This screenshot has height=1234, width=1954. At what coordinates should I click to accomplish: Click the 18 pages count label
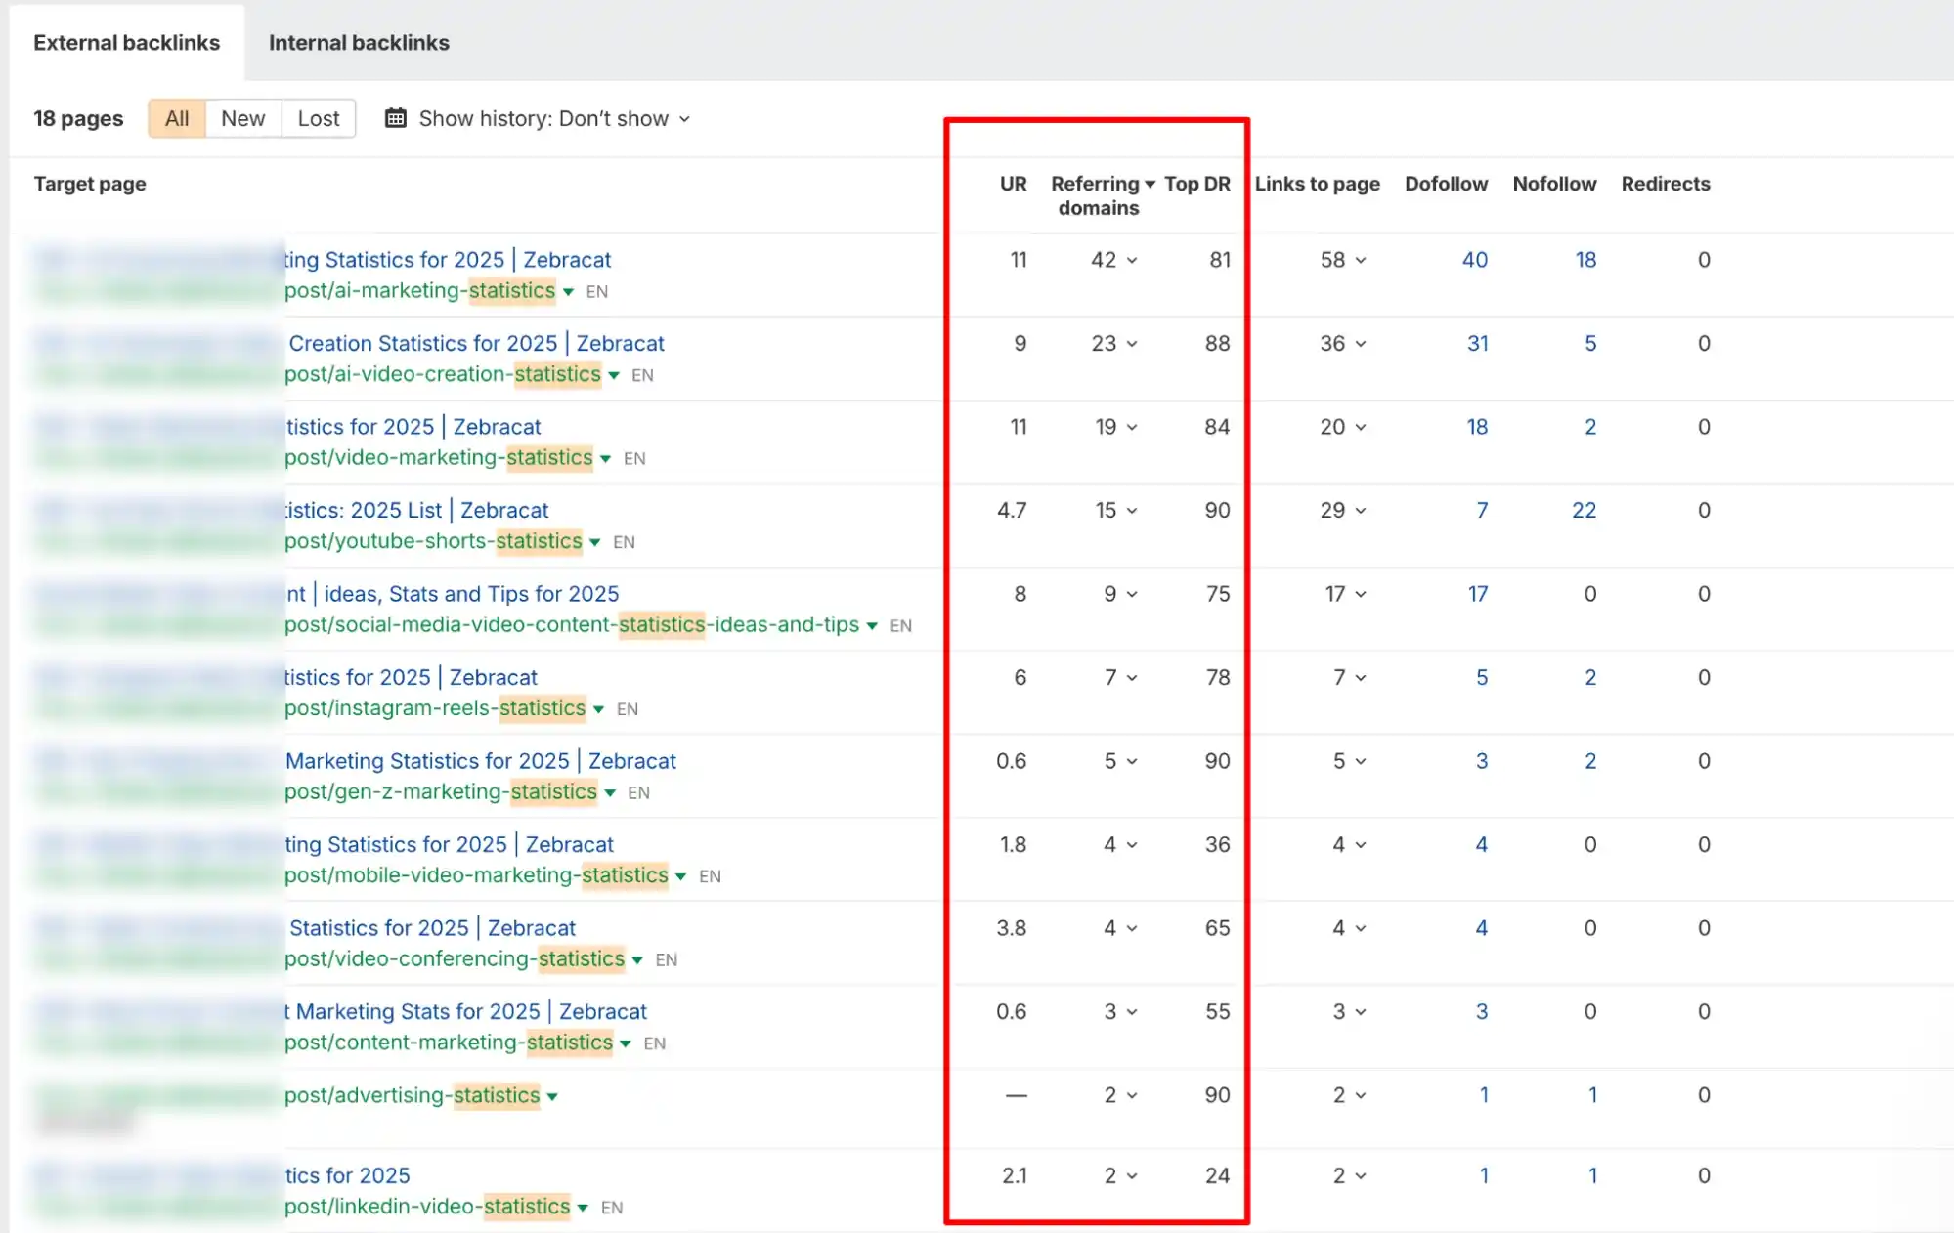[x=78, y=118]
